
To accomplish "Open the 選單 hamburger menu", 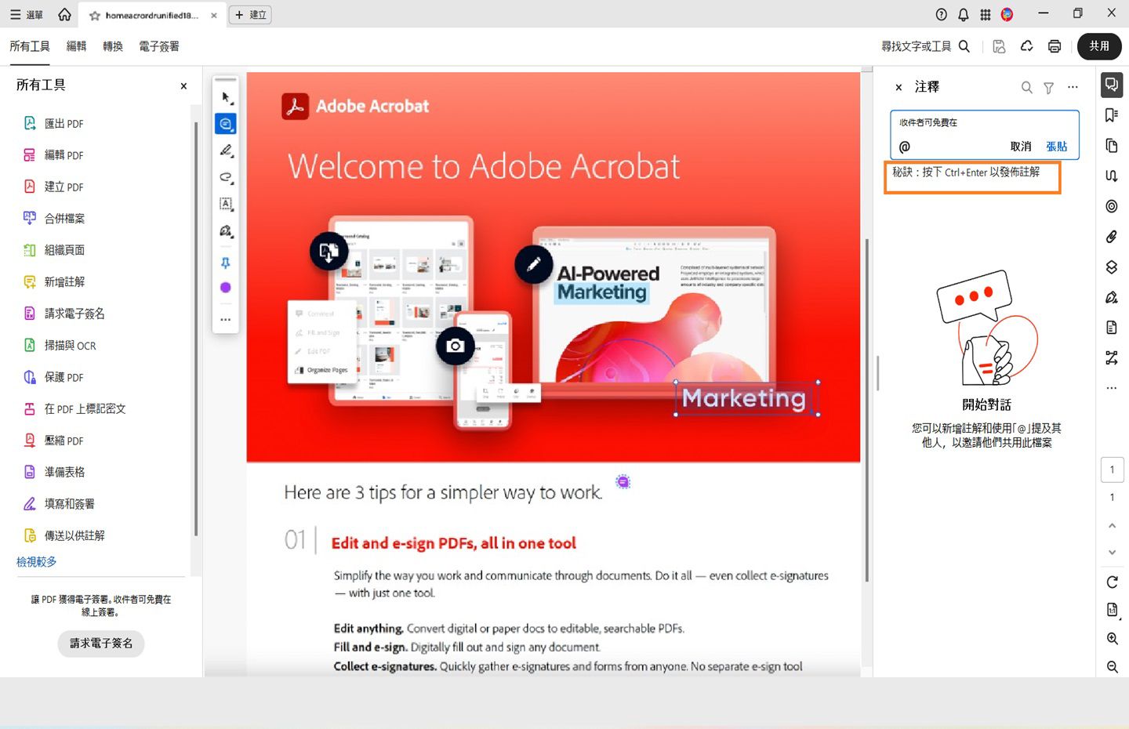I will click(x=27, y=15).
